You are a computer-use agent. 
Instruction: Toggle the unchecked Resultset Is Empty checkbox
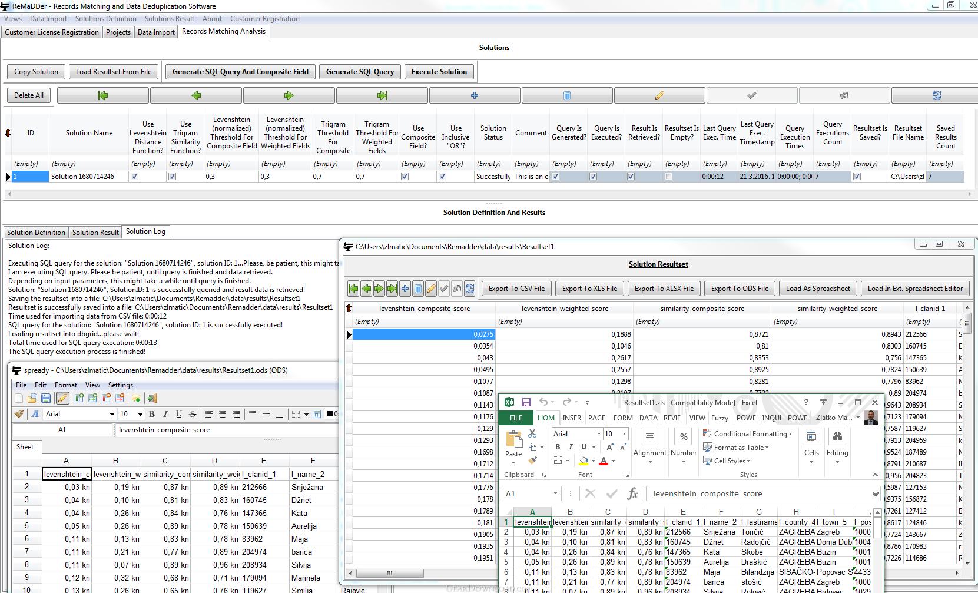pos(669,177)
